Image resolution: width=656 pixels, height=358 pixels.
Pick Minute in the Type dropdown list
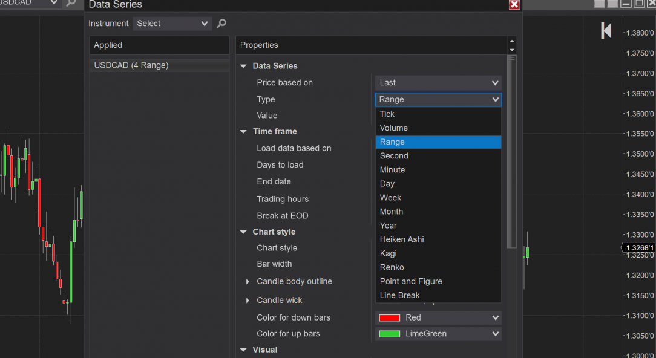[393, 170]
